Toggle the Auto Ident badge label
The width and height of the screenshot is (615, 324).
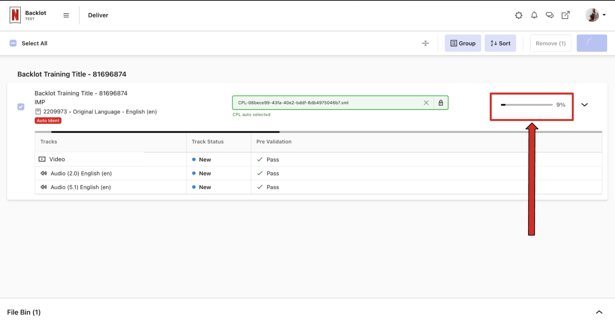pyautogui.click(x=48, y=120)
